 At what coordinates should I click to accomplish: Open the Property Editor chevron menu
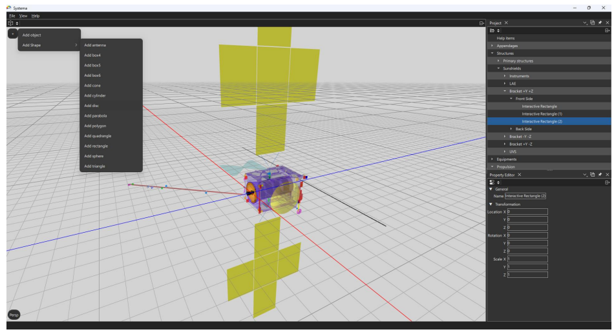585,175
